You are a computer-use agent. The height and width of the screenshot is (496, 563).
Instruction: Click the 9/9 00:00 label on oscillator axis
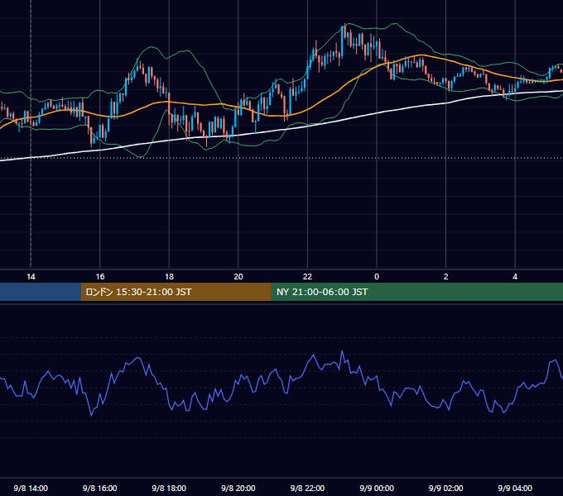pos(377,488)
